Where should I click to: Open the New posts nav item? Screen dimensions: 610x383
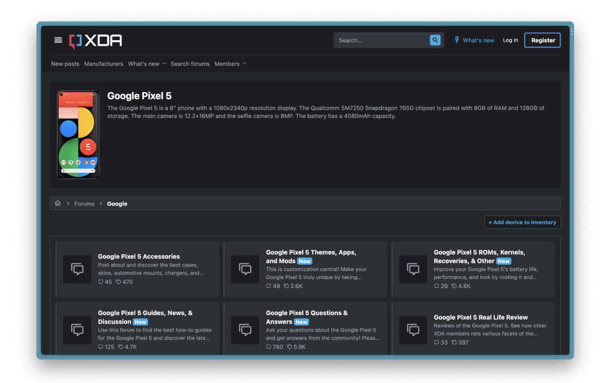tap(65, 64)
